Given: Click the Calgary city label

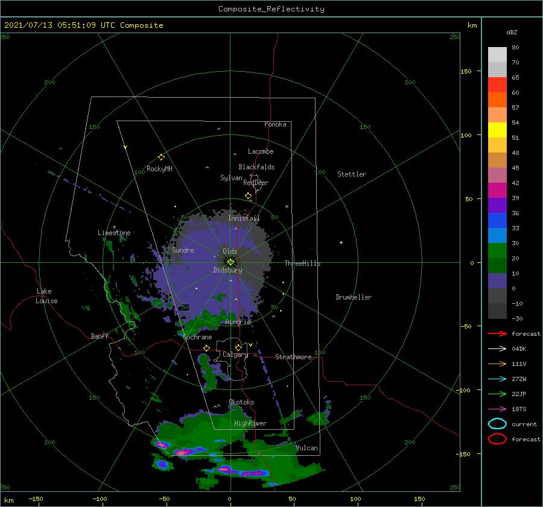Looking at the screenshot, I should tap(235, 354).
